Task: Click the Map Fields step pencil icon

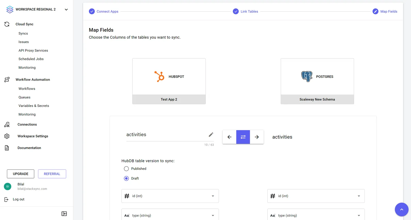Action: (375, 12)
